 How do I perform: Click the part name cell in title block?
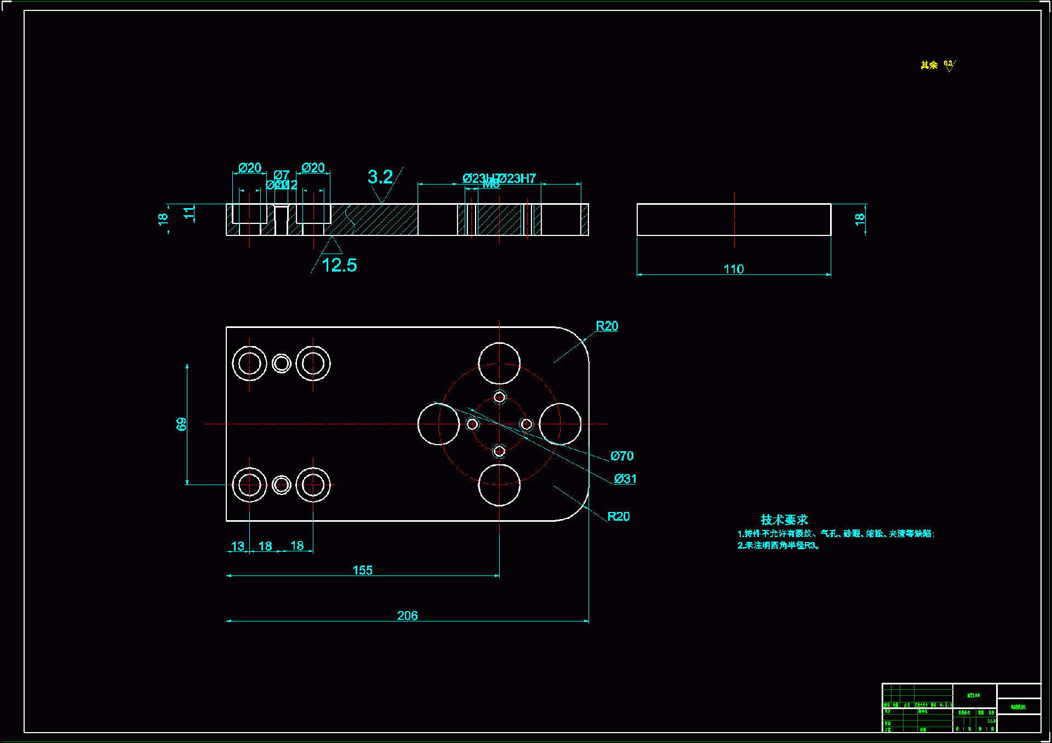click(x=1018, y=706)
